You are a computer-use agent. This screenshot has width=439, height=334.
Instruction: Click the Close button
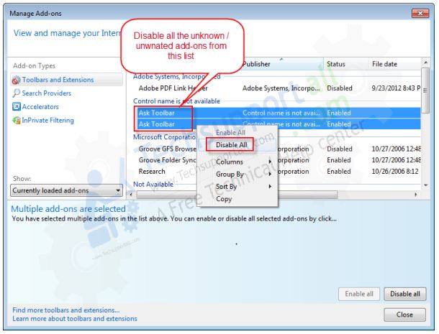click(x=405, y=315)
